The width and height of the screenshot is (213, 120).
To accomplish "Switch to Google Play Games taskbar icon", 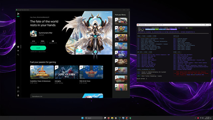I will [130, 118].
